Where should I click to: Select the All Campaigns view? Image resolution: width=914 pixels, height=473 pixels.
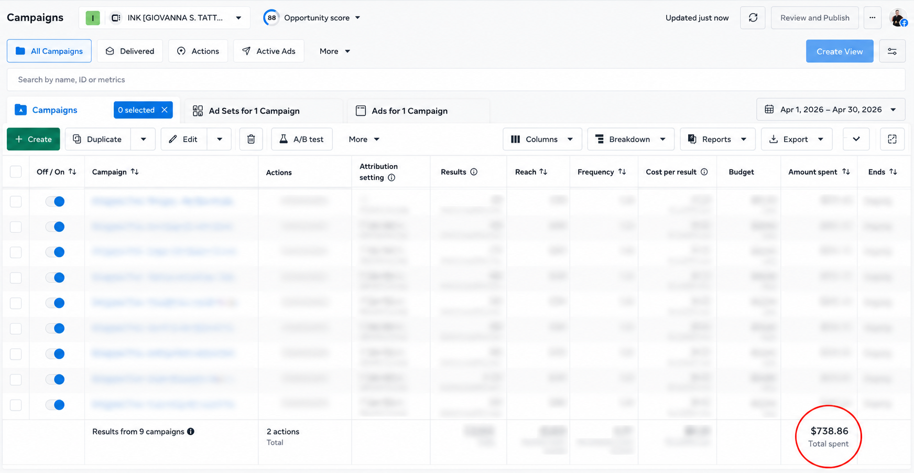pos(49,51)
